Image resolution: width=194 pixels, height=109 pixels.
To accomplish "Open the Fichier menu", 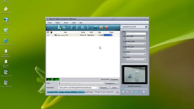I will 50,23.
